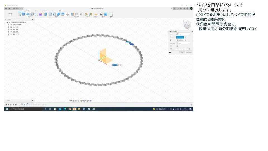Click the axis selection button
The width and height of the screenshot is (268, 151).
tap(180, 40)
